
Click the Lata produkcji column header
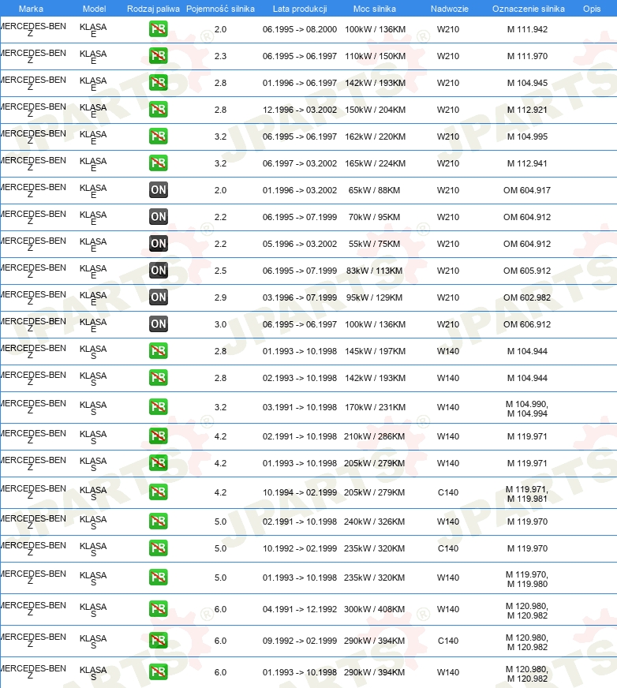[300, 9]
